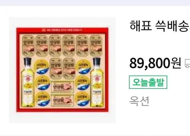Click the upper horizontal 안심팜 box in image
Viewport: 190px width, 136px height.
tap(62, 87)
